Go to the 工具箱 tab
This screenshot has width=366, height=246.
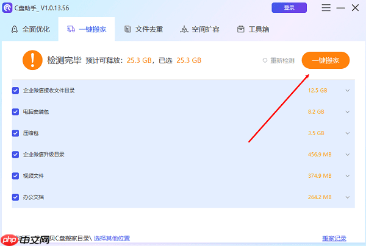253,29
